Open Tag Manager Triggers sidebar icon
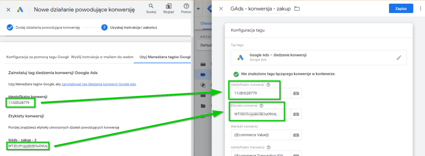425x156 pixels. (203, 85)
